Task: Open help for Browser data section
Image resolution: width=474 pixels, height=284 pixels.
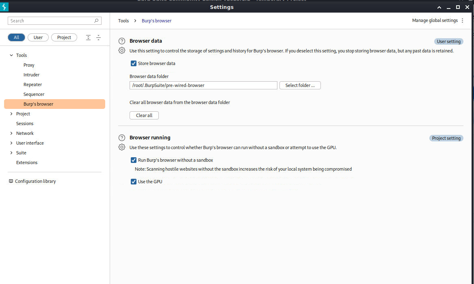Action: [x=122, y=41]
